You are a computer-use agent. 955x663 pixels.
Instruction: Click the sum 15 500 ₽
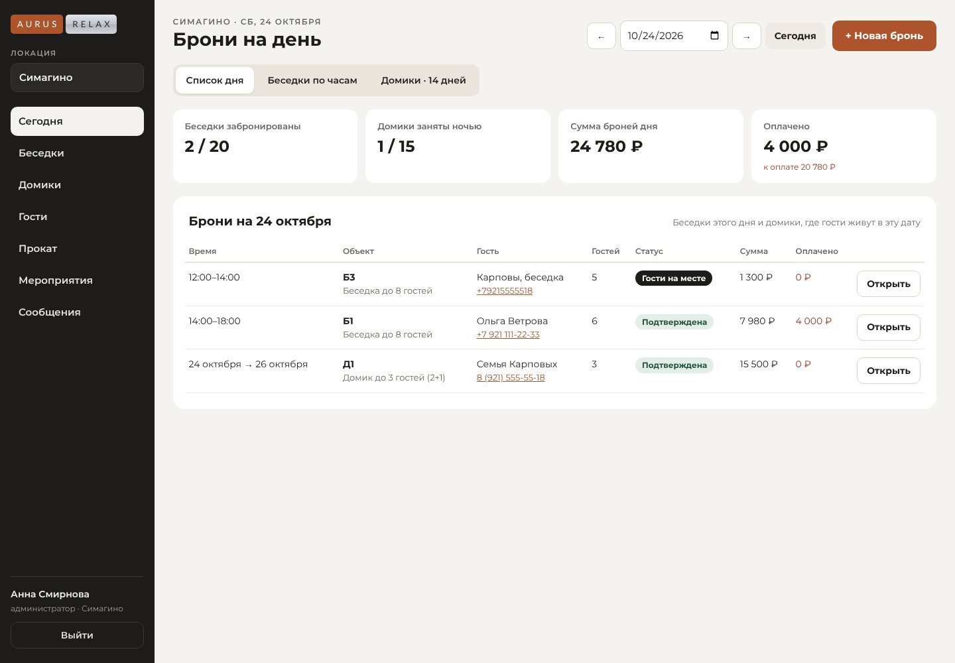759,364
